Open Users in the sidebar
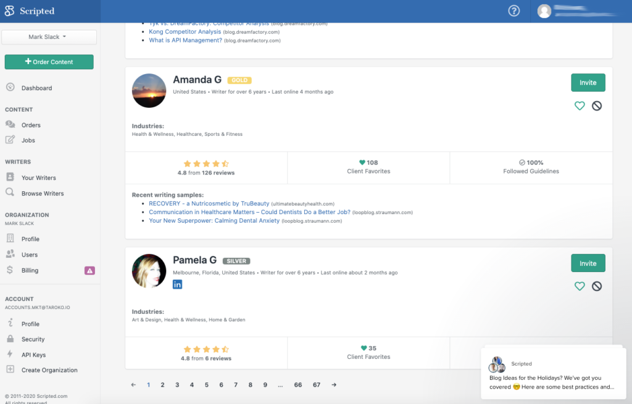 30,255
